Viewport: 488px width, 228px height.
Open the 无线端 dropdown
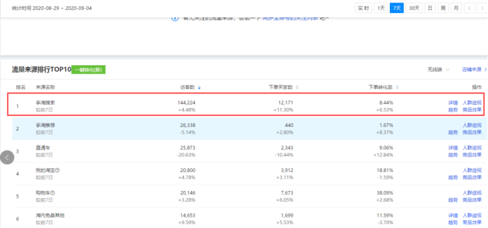438,70
